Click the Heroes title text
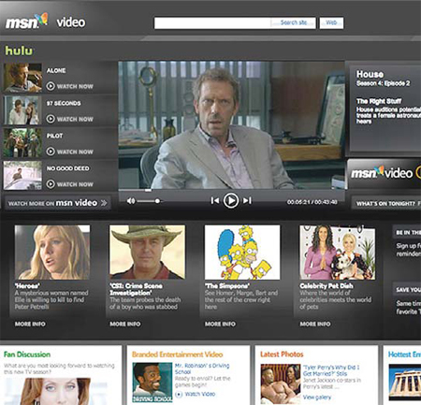 [27, 285]
